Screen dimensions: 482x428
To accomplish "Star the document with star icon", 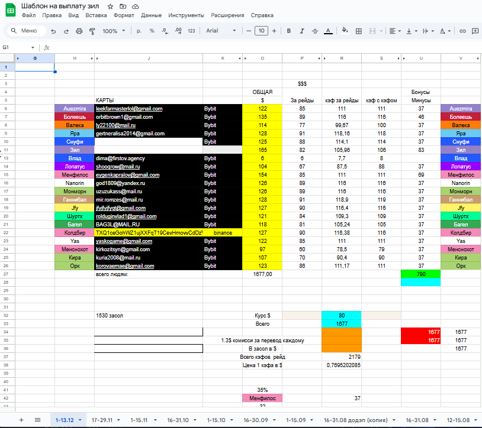I will 110,7.
